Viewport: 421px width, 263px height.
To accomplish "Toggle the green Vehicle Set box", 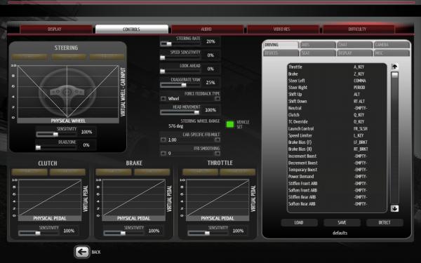I will click(230, 124).
